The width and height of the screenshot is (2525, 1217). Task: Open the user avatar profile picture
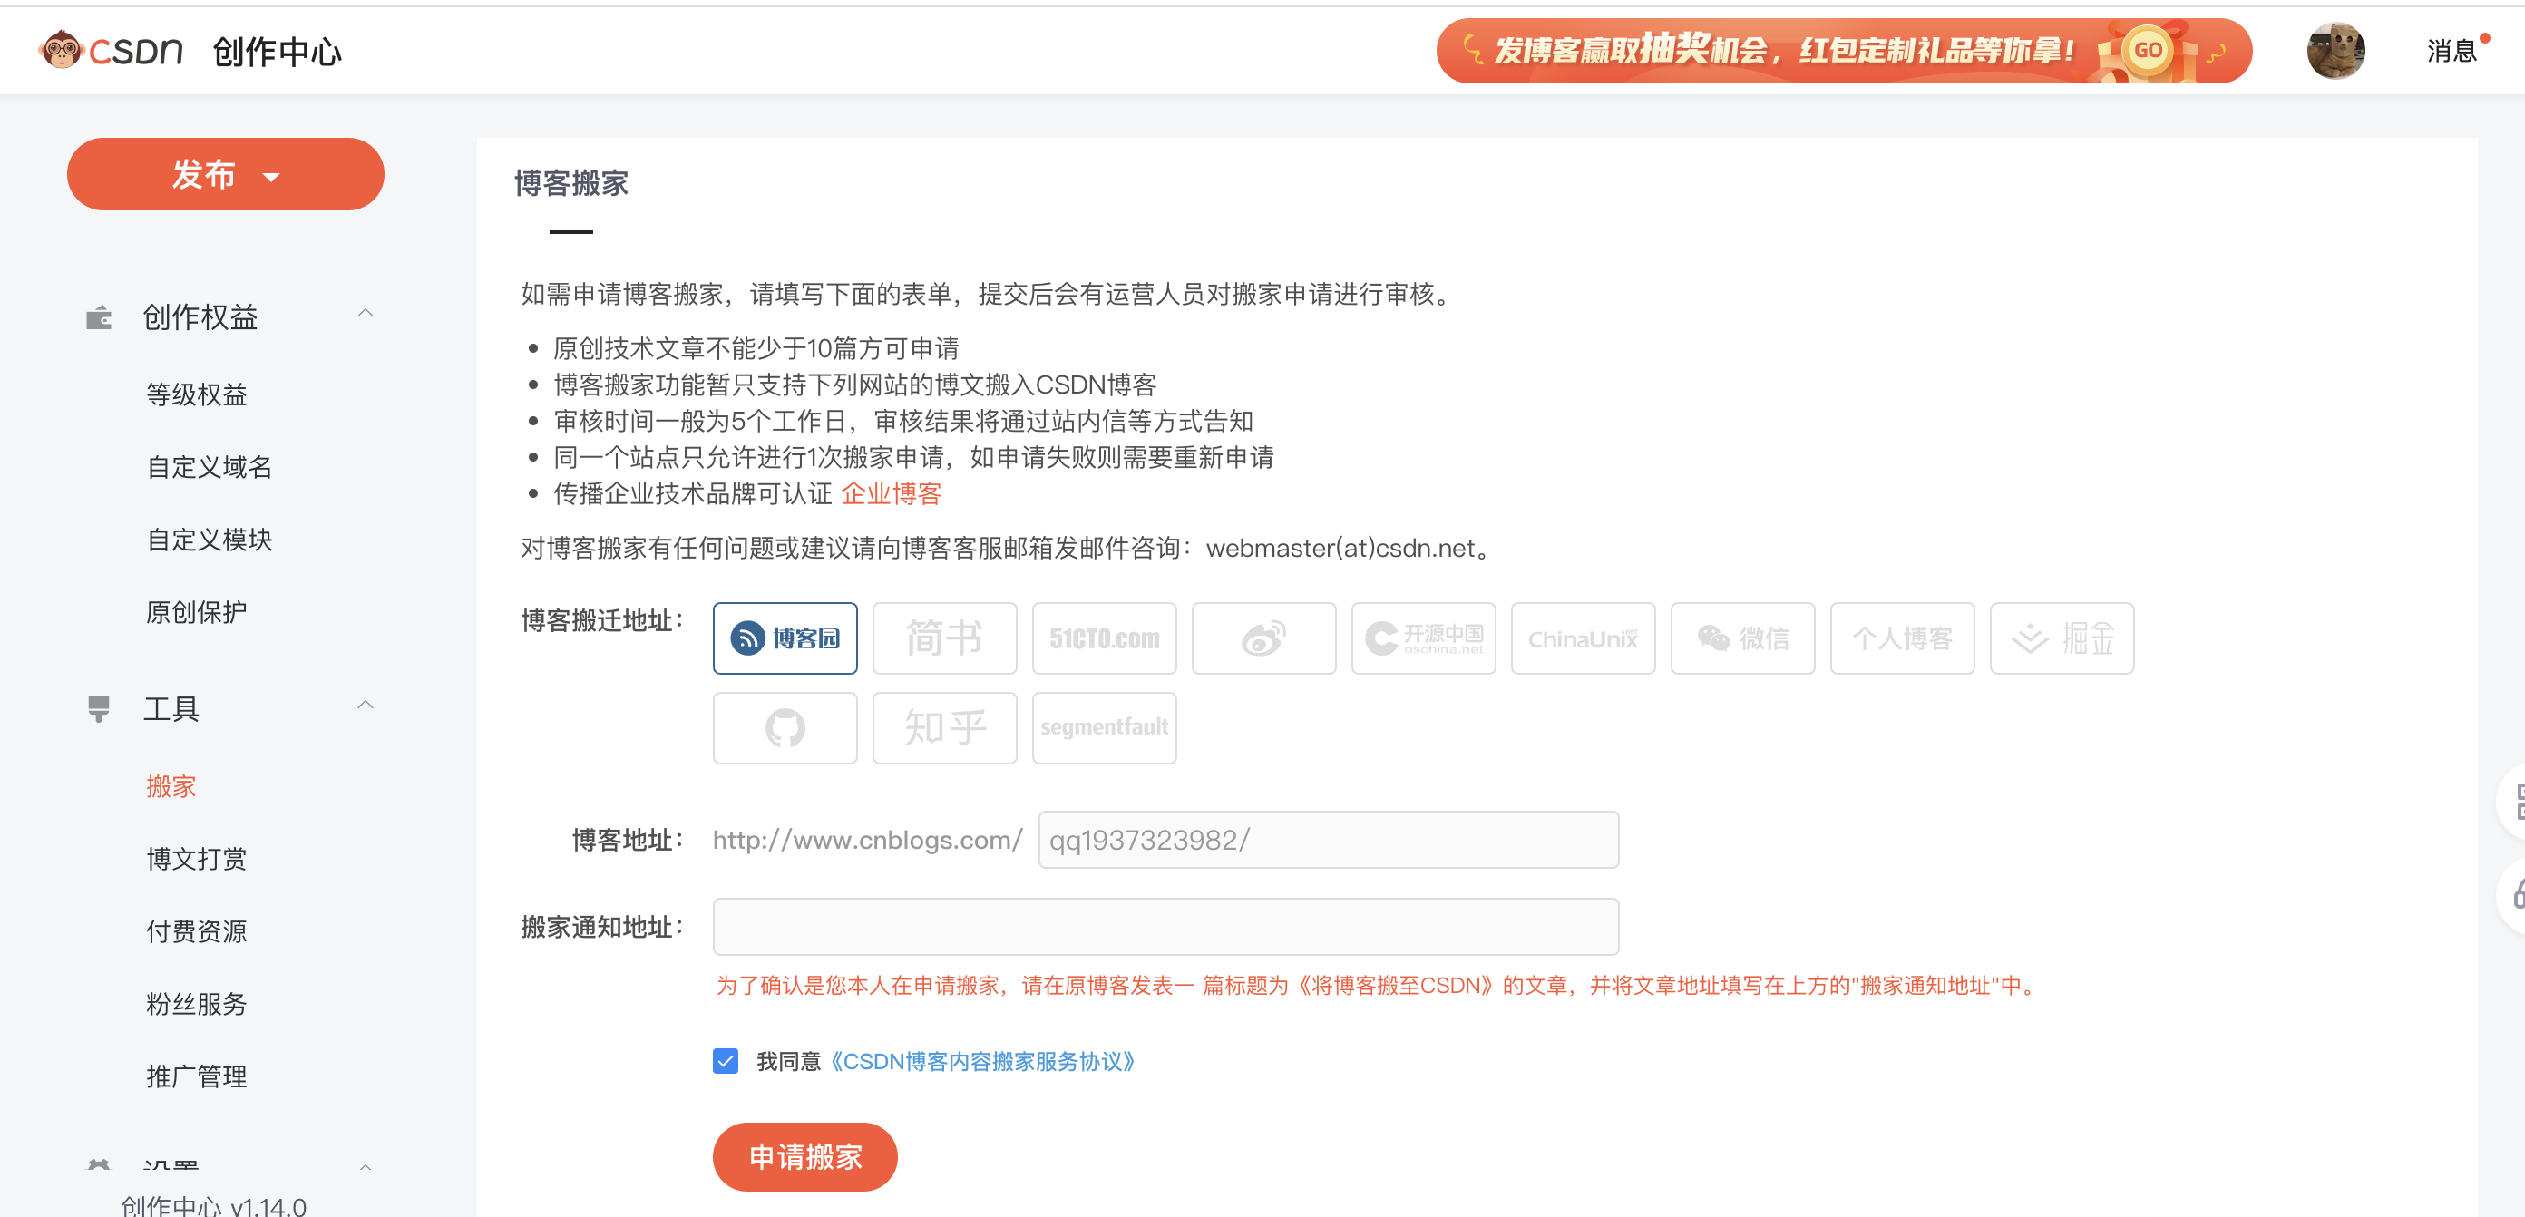[2335, 50]
